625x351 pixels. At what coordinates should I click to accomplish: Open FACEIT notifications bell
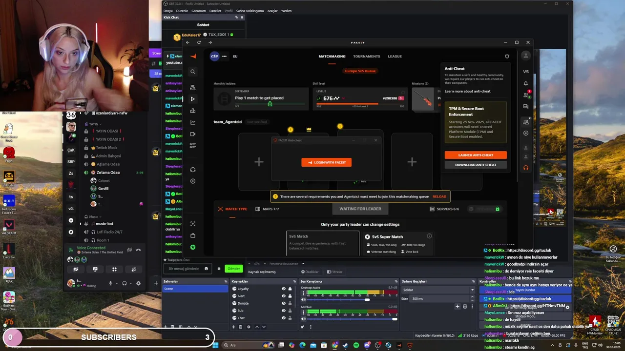(x=526, y=83)
